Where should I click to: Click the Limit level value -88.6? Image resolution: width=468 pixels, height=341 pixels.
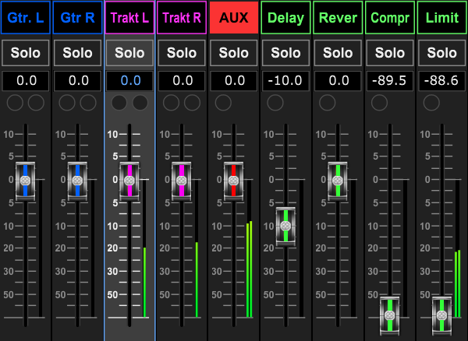tap(442, 81)
